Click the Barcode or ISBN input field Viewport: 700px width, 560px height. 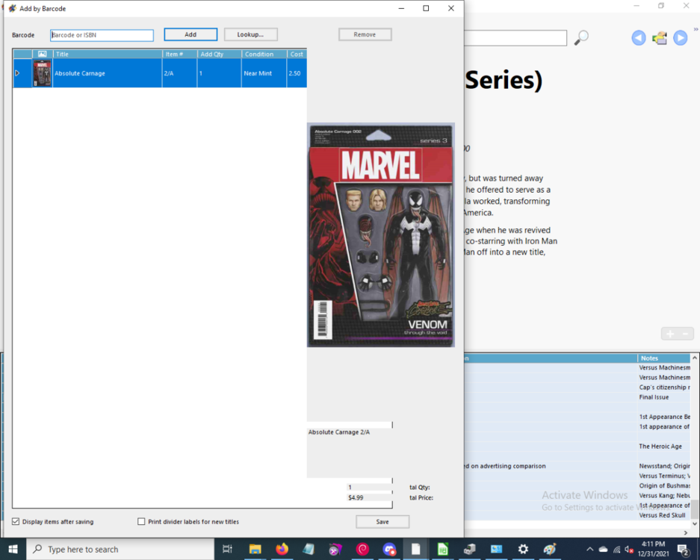click(x=102, y=35)
